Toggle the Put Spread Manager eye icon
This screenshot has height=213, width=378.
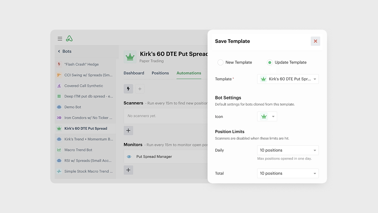point(129,156)
